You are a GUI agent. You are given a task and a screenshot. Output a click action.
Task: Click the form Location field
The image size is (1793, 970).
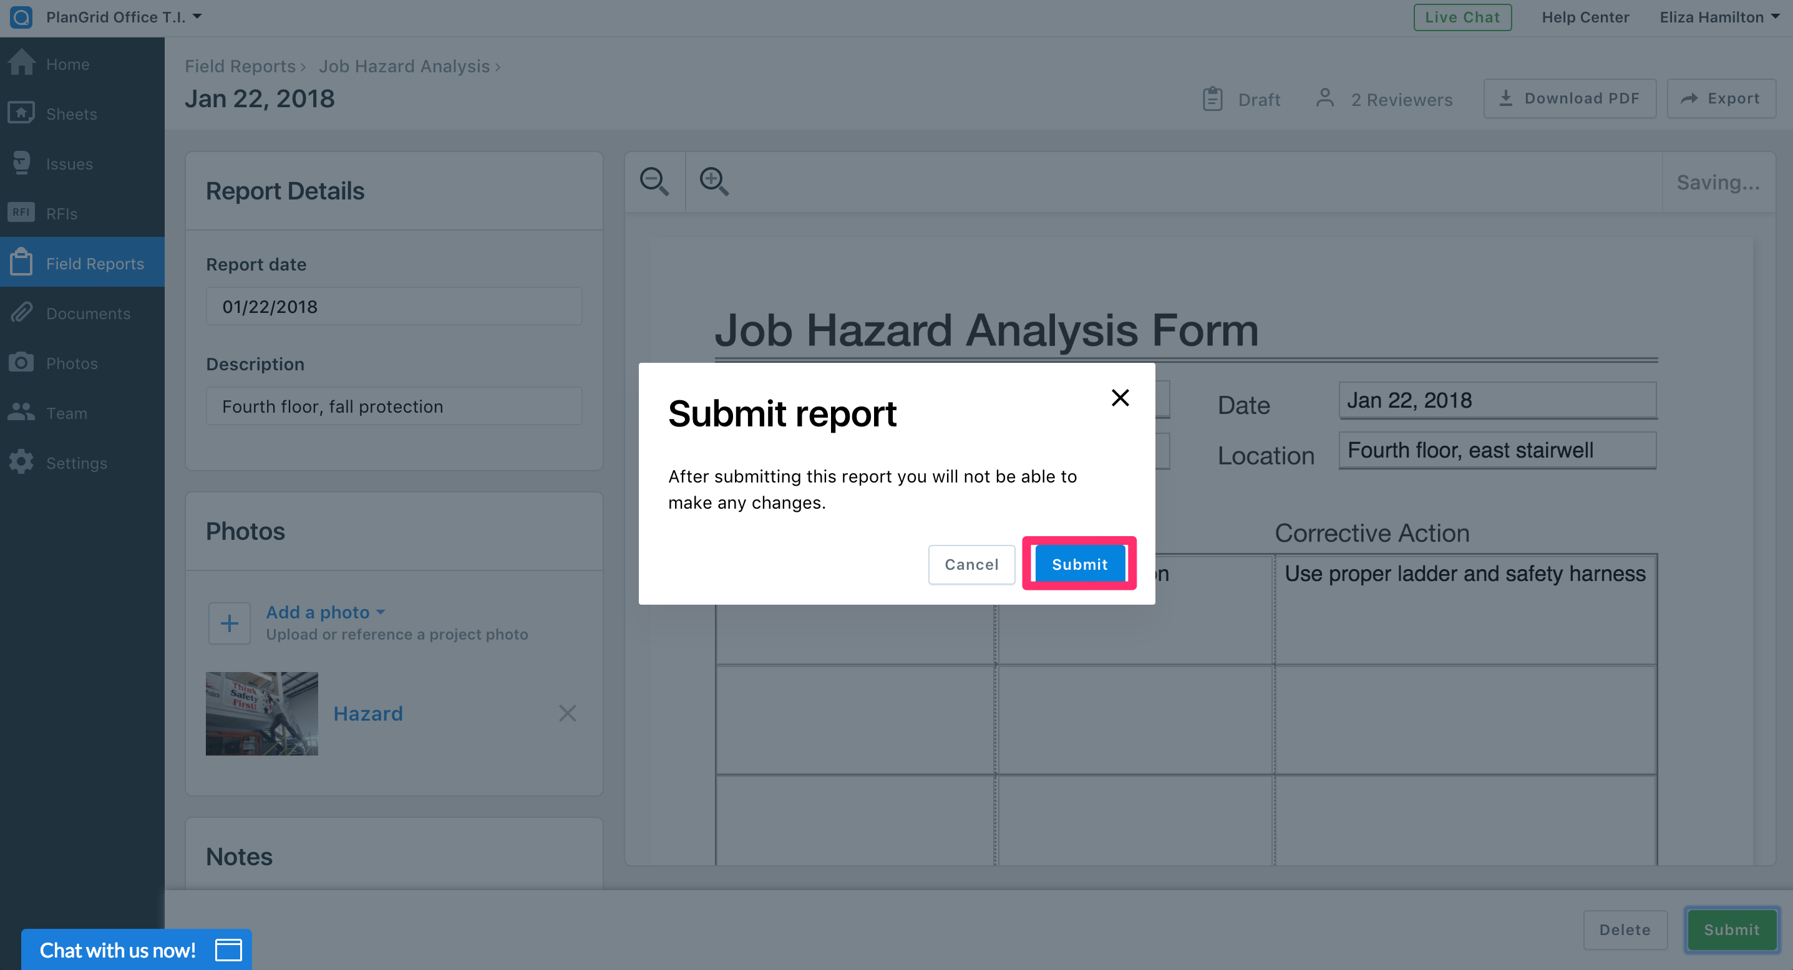(x=1497, y=450)
